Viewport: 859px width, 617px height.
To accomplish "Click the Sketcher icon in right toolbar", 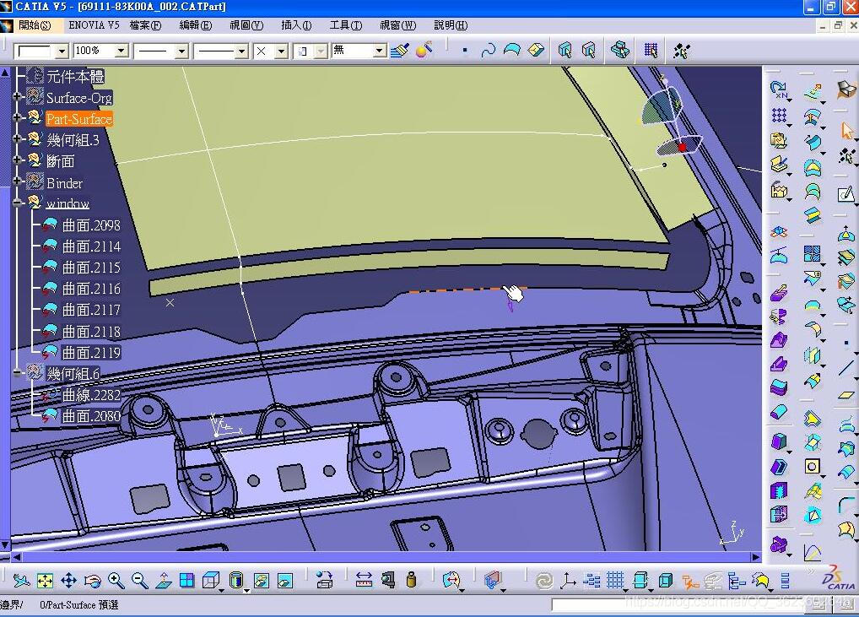I will click(x=846, y=193).
